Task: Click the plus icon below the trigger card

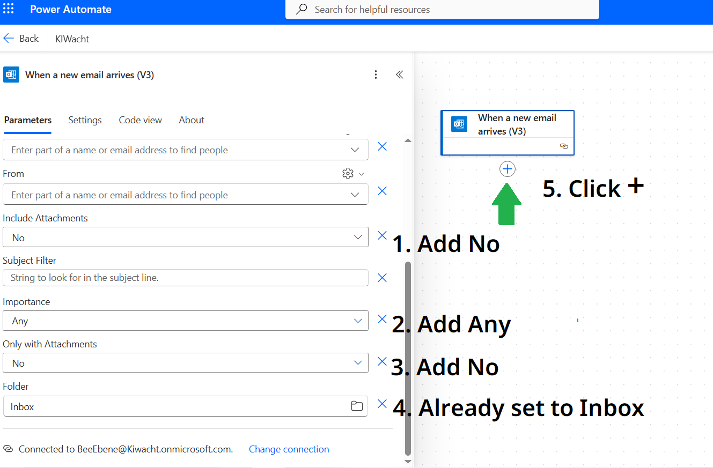Action: pyautogui.click(x=507, y=169)
